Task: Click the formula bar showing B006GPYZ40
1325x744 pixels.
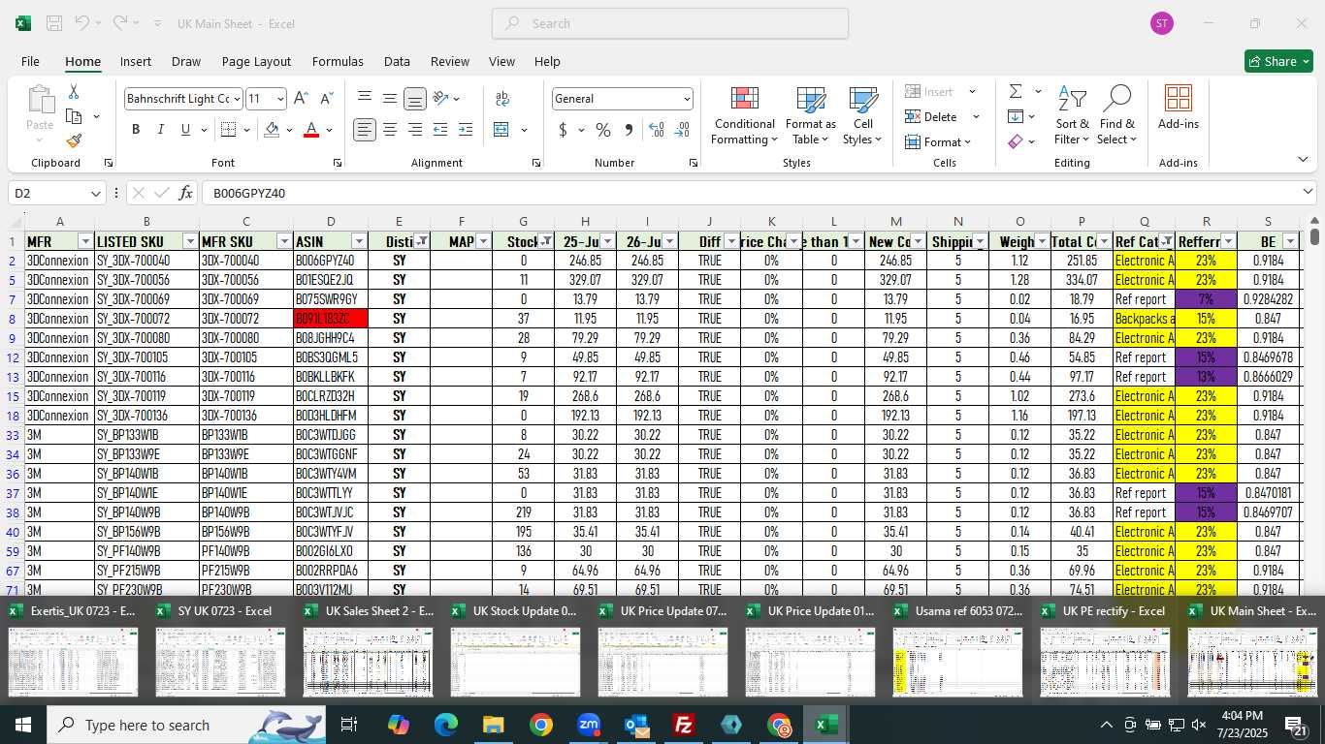Action: [x=757, y=194]
